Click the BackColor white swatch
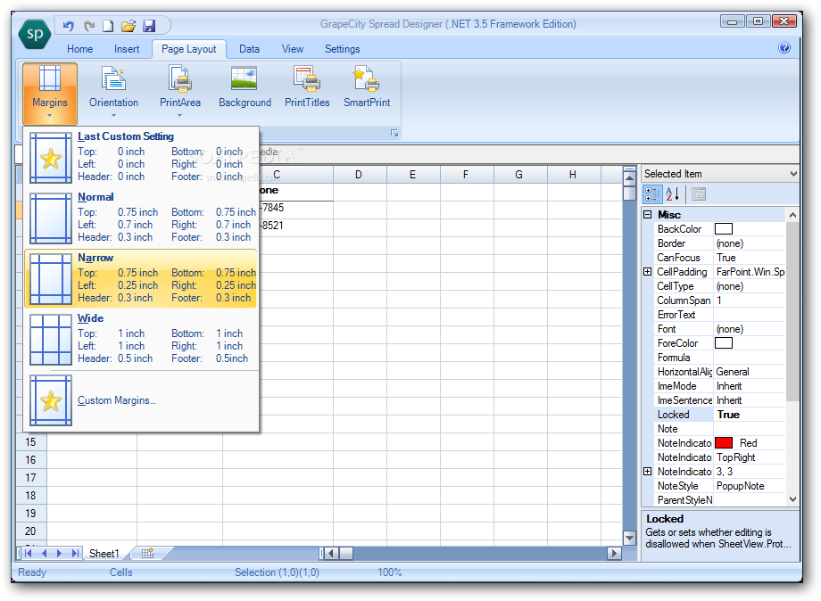This screenshot has height=601, width=821. (x=724, y=228)
